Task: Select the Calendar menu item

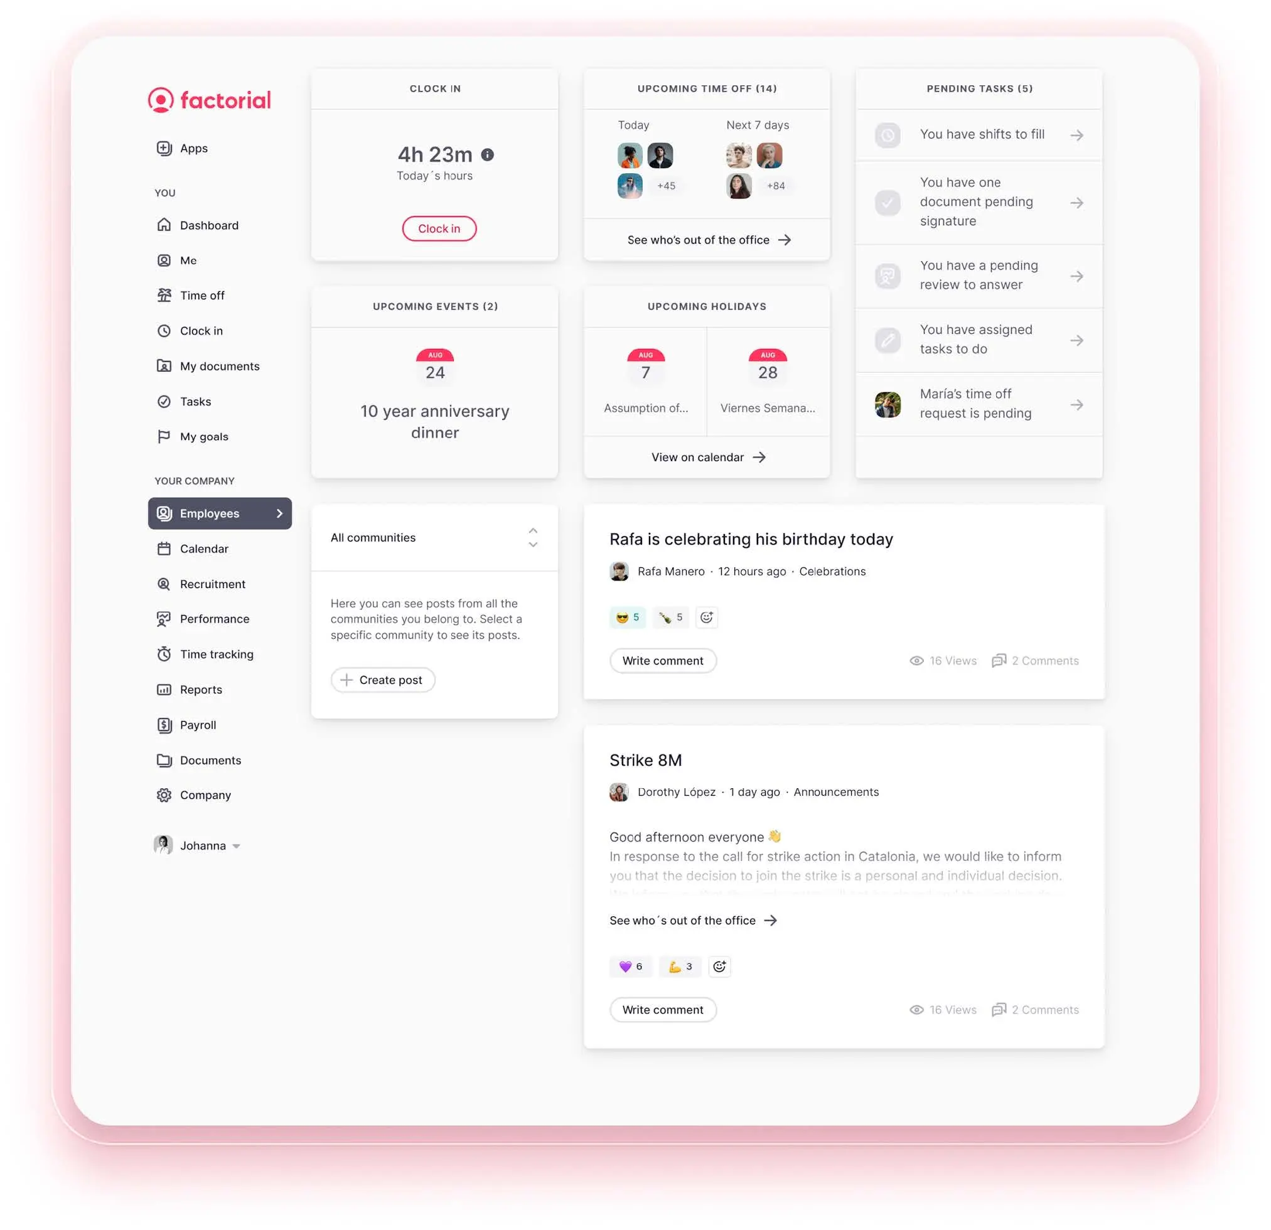Action: 203,548
